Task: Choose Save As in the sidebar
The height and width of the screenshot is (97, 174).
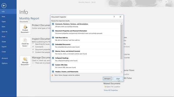Action: (x=8, y=32)
